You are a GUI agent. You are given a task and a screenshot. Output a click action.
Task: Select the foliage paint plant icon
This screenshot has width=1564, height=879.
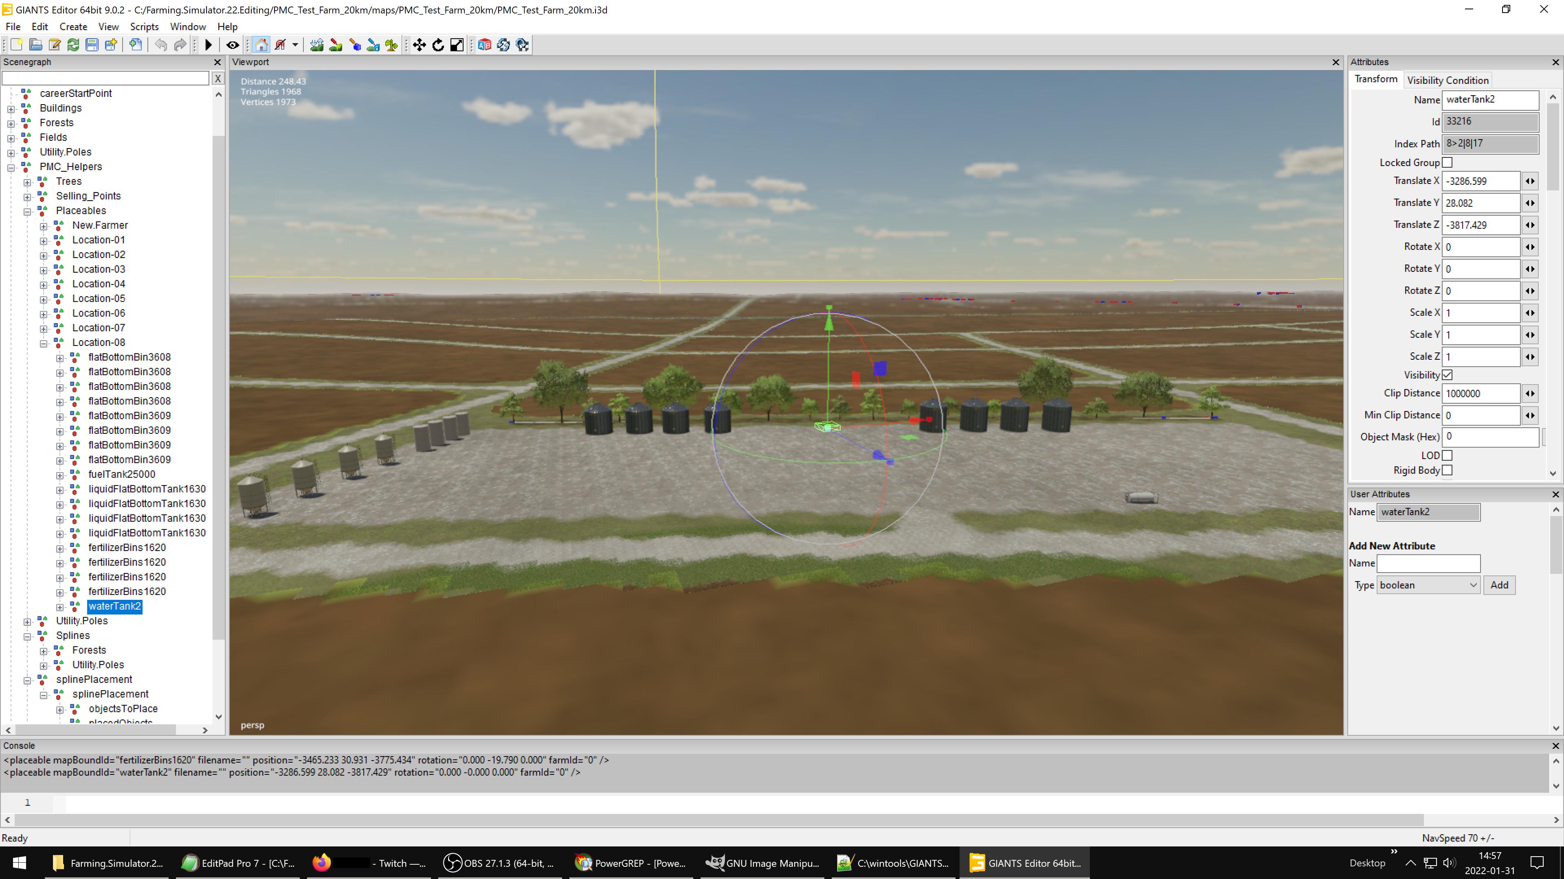[391, 45]
